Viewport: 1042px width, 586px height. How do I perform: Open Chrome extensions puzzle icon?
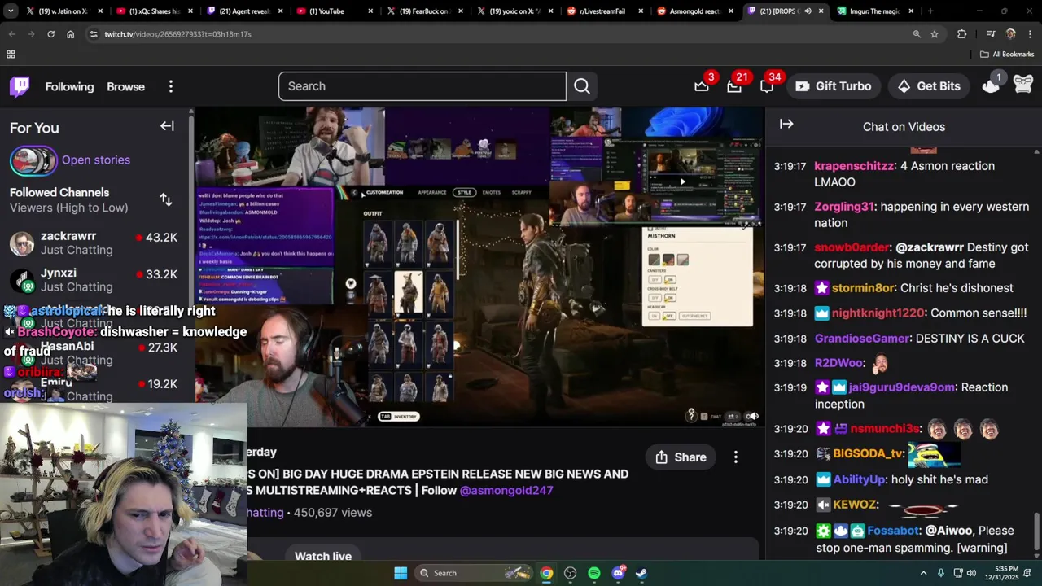pos(962,34)
